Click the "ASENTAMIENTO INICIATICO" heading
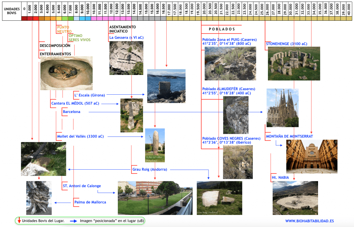354x227 pixels. point(123,29)
